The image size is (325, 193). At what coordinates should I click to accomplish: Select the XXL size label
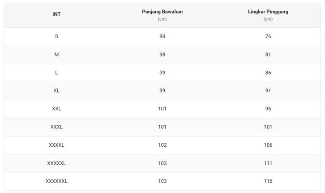coord(56,109)
